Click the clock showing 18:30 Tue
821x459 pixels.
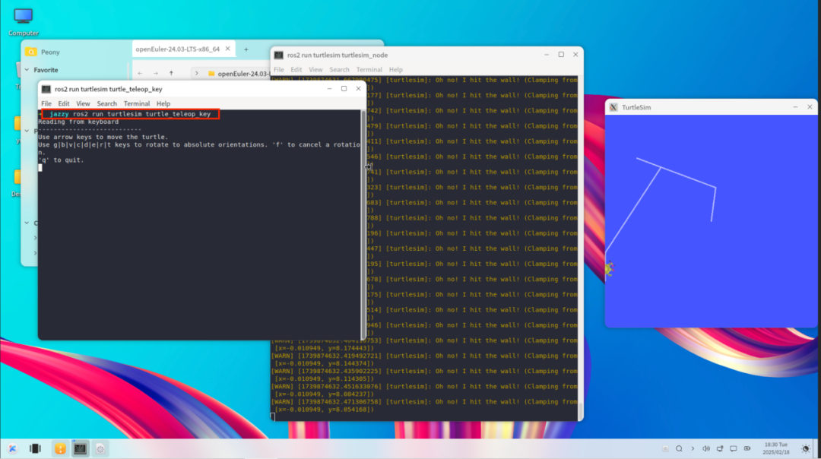coord(775,448)
